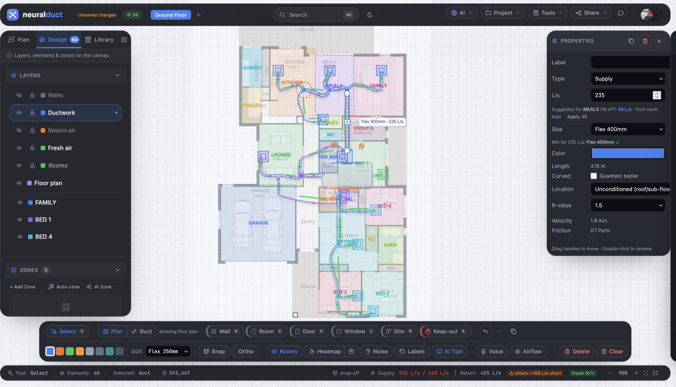Click the add floor plus icon
This screenshot has width=676, height=387.
point(198,15)
